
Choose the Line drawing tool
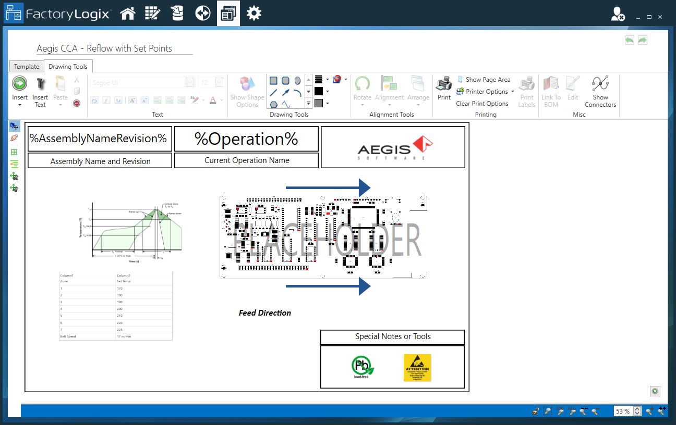[x=273, y=94]
